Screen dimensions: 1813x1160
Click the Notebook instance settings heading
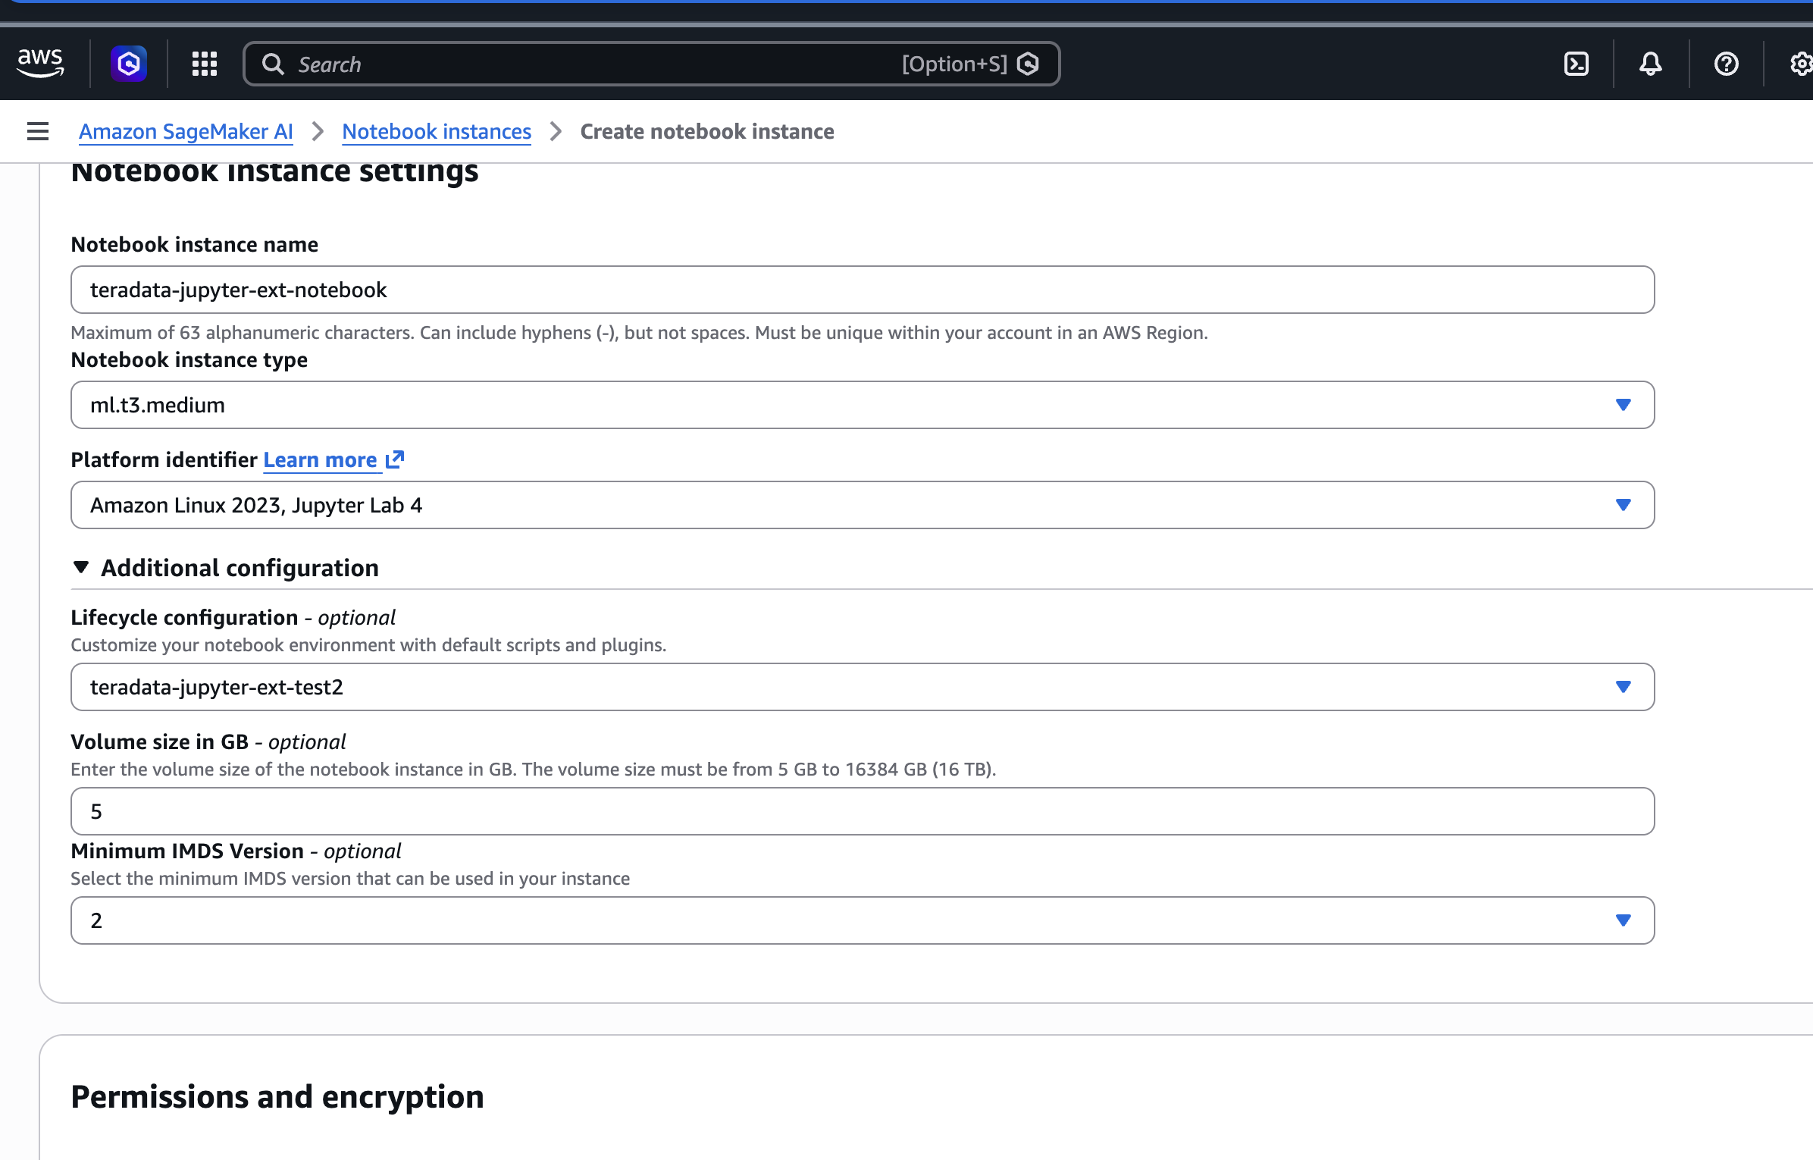tap(274, 173)
